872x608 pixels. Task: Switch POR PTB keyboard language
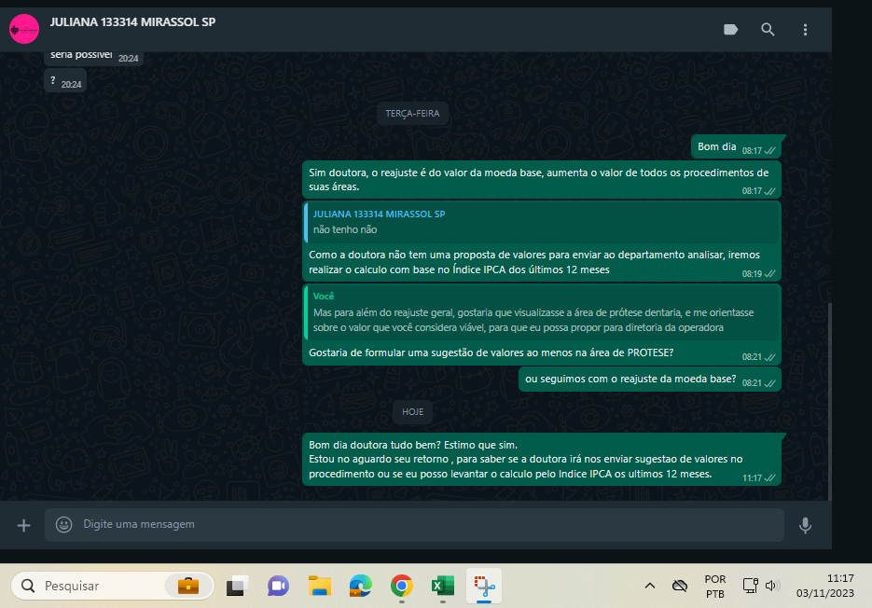click(715, 587)
